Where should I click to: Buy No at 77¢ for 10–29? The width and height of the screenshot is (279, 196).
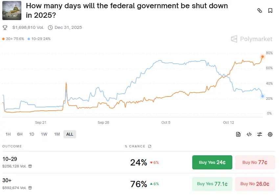click(255, 162)
